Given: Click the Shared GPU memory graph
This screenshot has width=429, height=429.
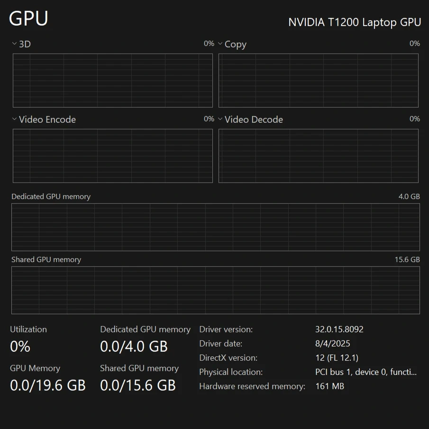Looking at the screenshot, I should pos(215,290).
